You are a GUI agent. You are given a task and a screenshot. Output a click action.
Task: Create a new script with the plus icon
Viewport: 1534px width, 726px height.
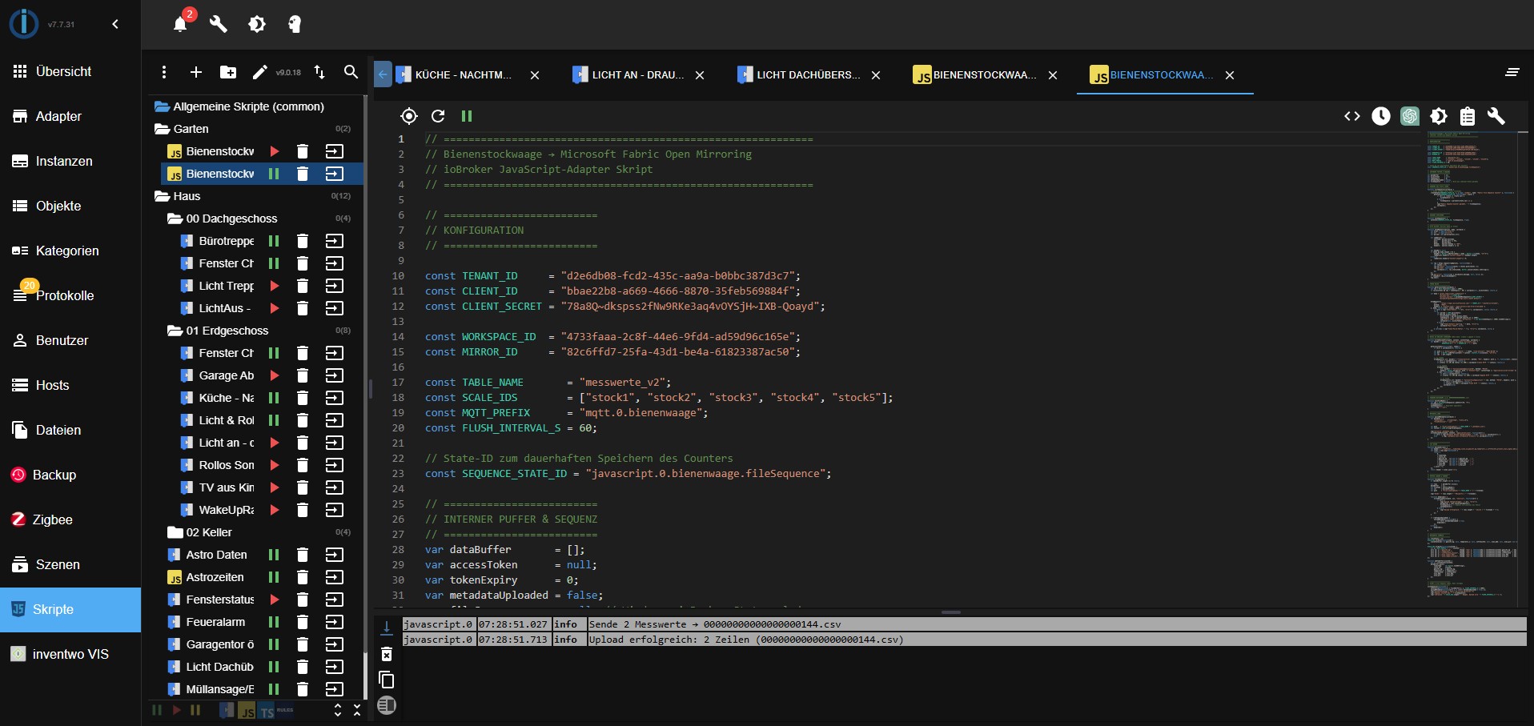(195, 72)
